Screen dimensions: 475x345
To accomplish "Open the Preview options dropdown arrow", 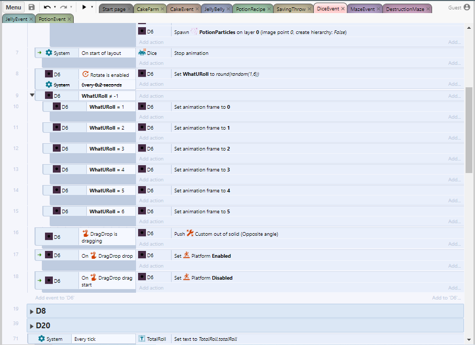I will pyautogui.click(x=92, y=7).
